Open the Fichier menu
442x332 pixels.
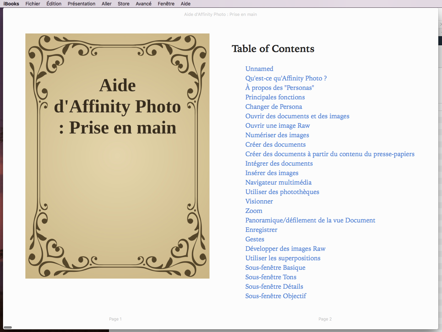[x=33, y=4]
